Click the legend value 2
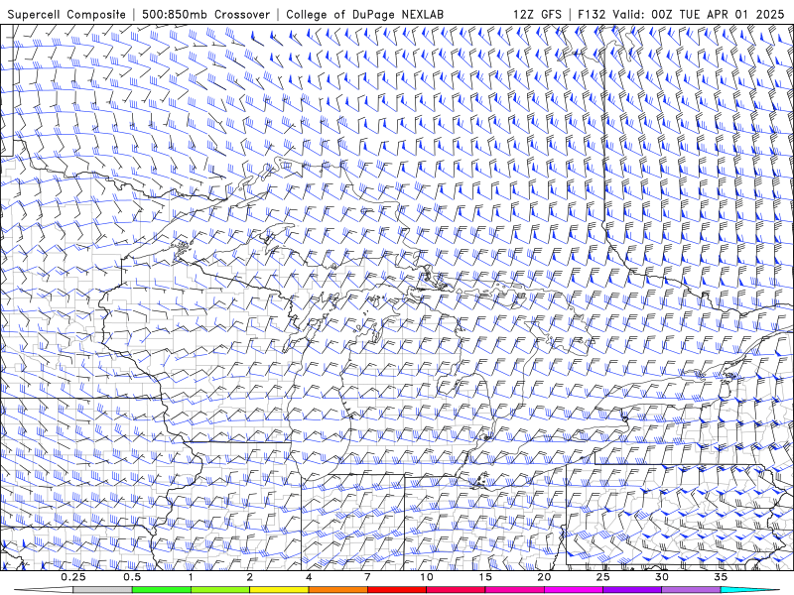 click(250, 577)
